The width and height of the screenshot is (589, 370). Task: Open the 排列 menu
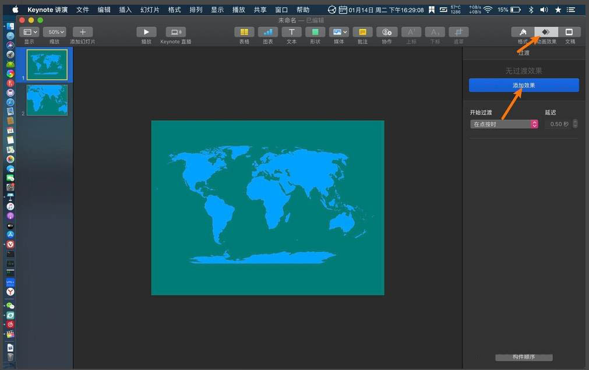(x=196, y=10)
